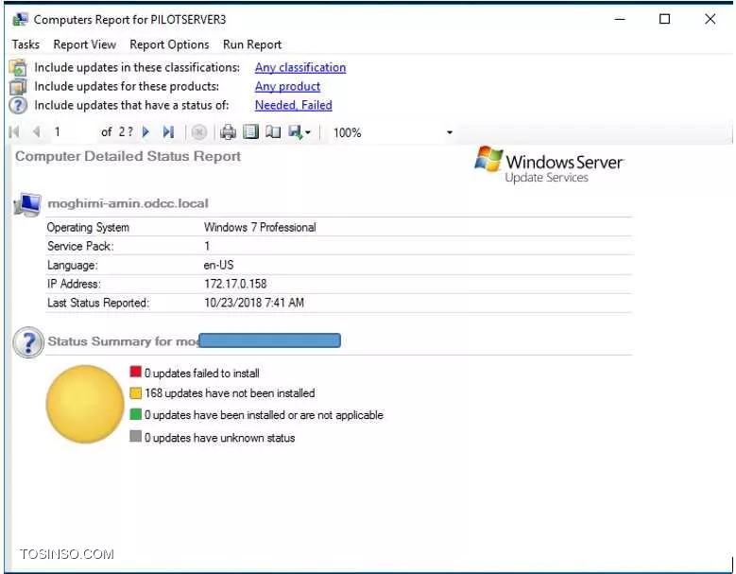Screen dimensions: 736x574
Task: Click 0 updates failed to install
Action: 202,373
